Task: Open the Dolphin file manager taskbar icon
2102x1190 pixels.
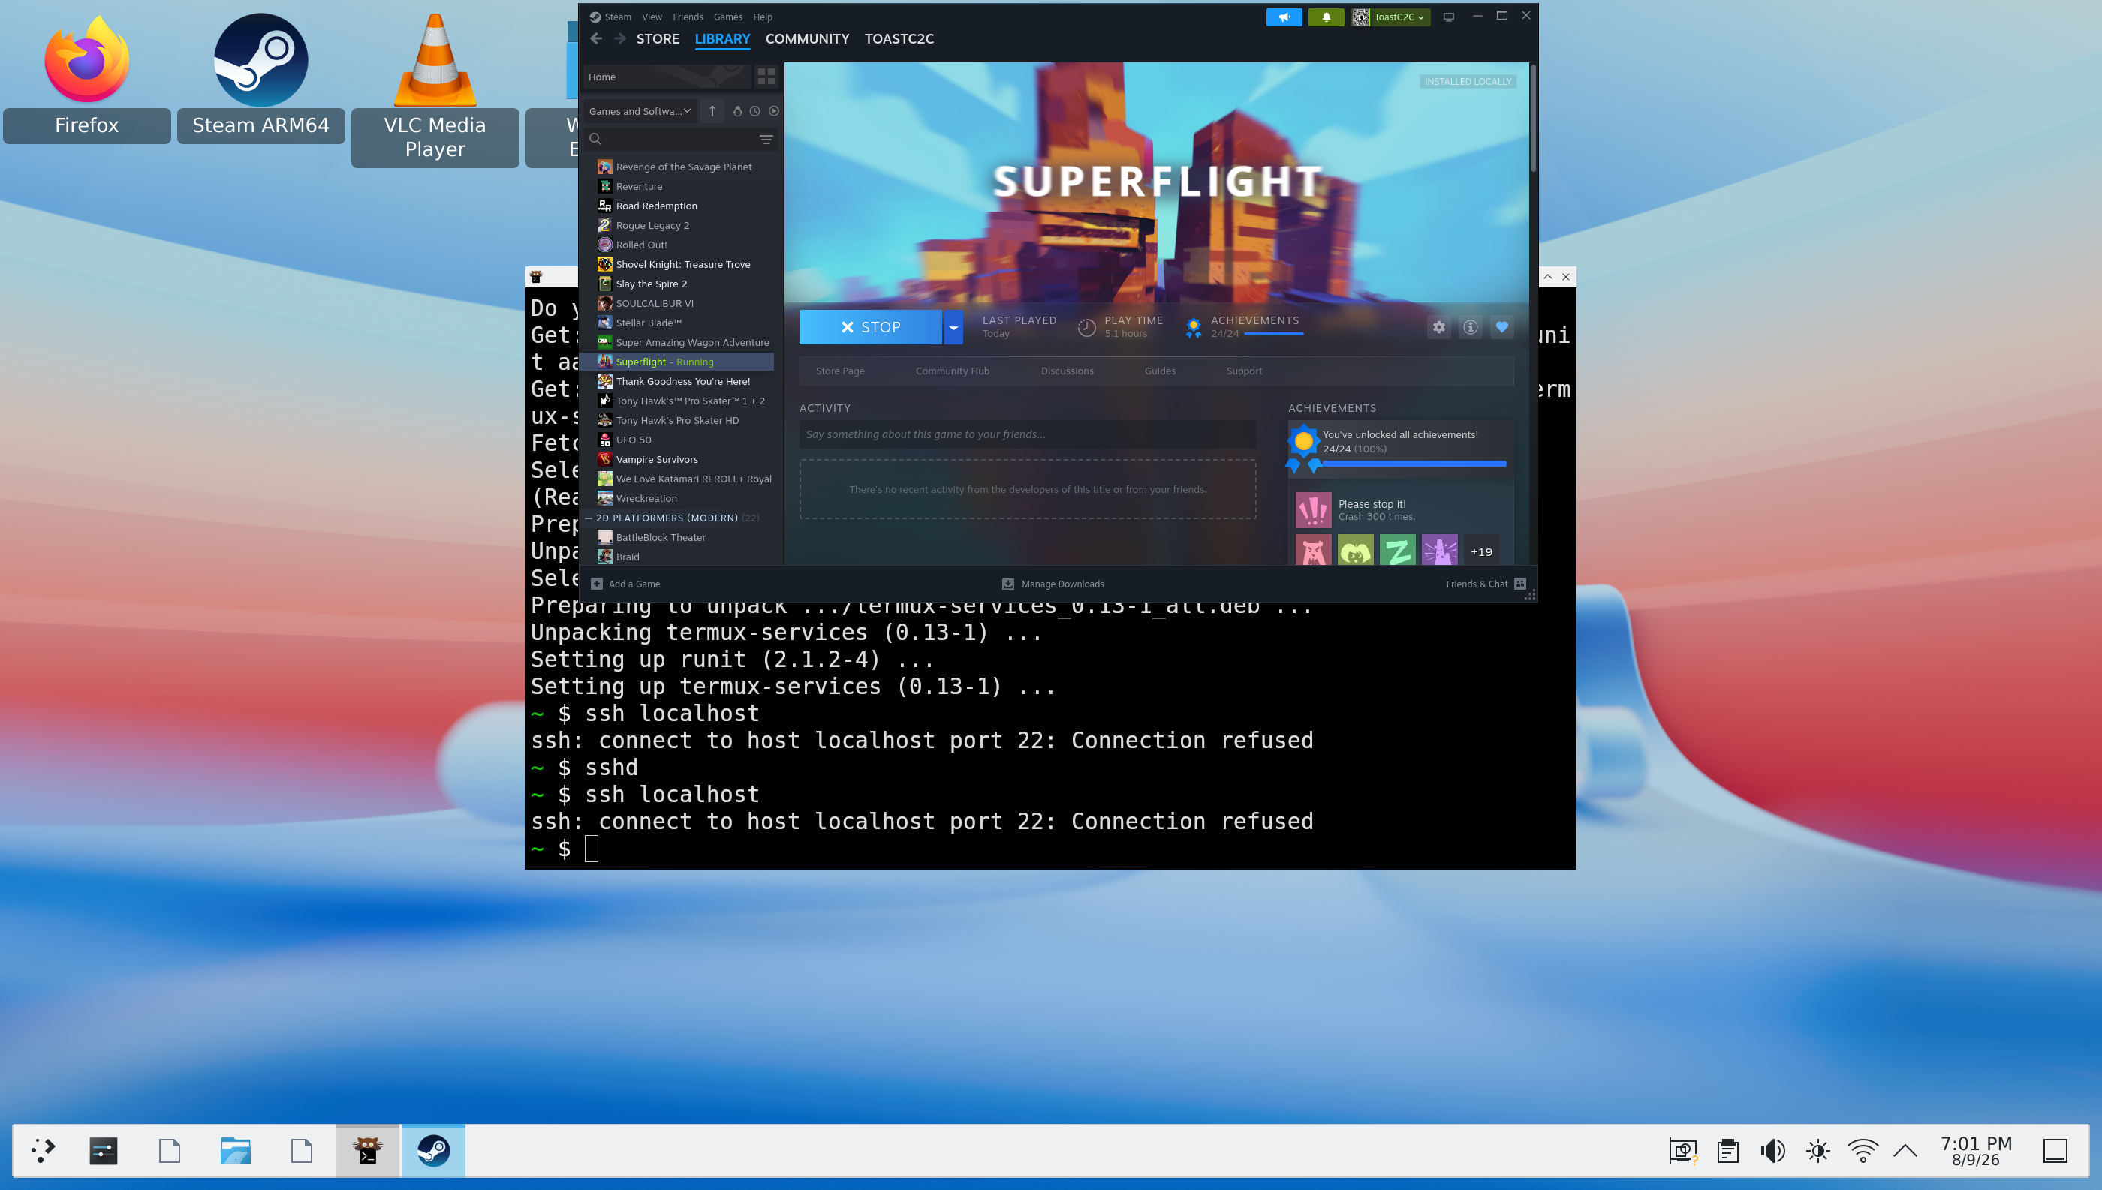Action: [x=236, y=1151]
